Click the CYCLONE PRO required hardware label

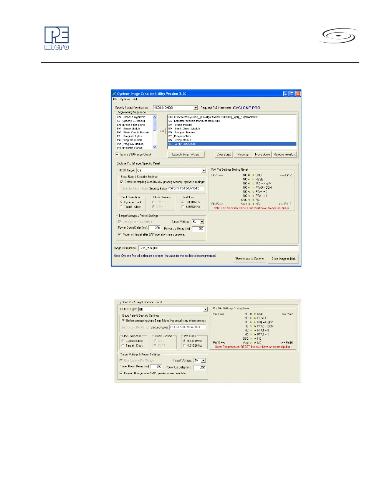point(246,108)
